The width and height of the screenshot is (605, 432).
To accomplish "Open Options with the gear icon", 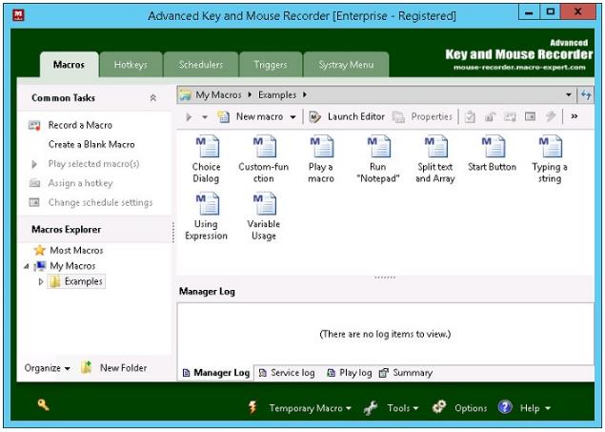I will tap(439, 407).
